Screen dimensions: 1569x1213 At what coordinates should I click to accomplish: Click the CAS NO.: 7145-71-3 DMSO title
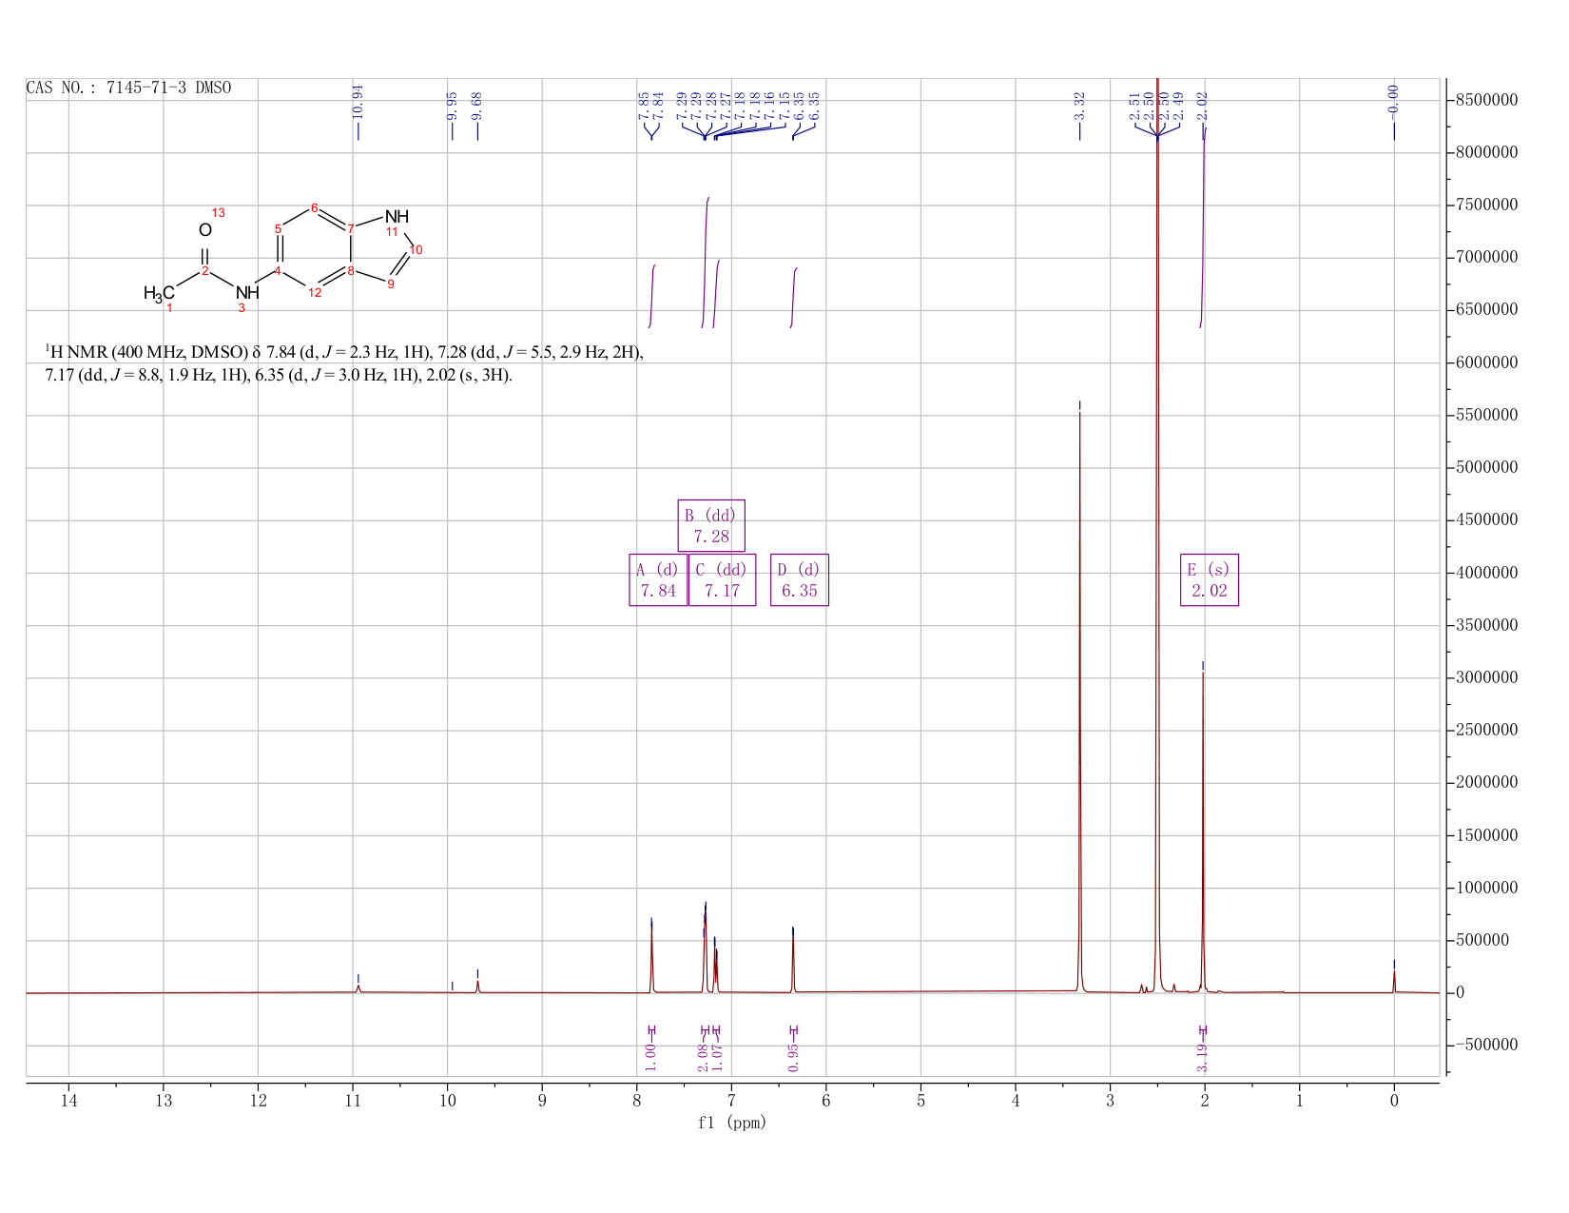click(128, 88)
